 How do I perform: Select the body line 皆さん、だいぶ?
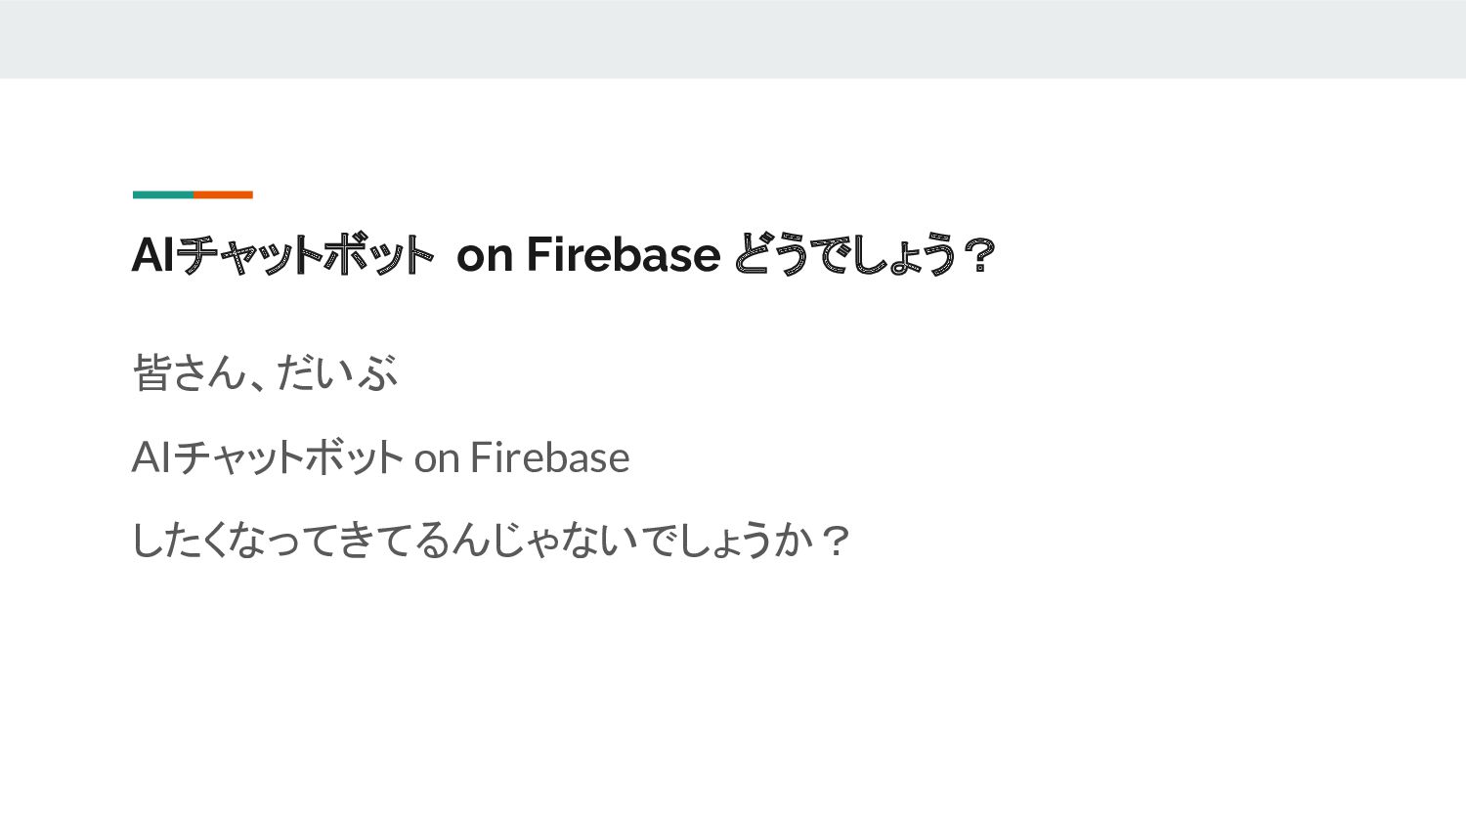pos(265,372)
